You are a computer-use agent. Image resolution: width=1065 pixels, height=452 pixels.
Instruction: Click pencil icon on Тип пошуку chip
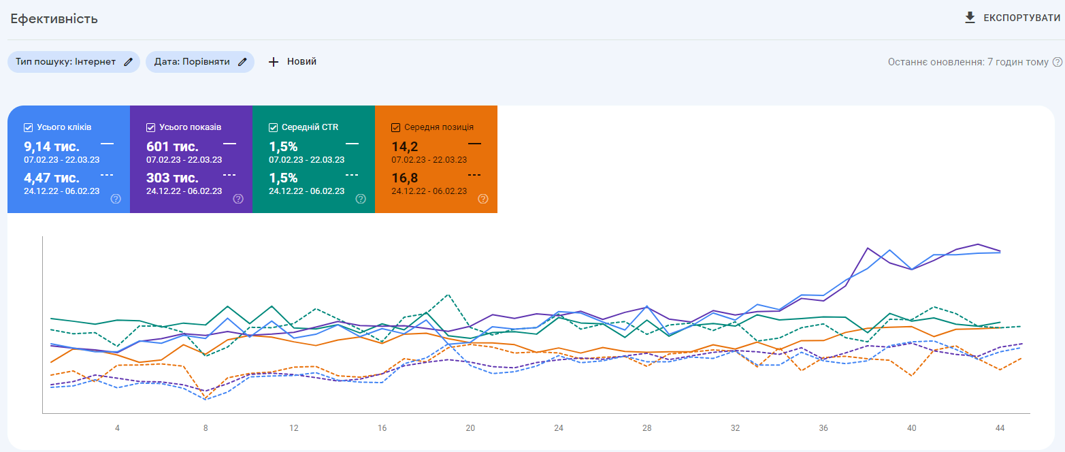[x=129, y=62]
